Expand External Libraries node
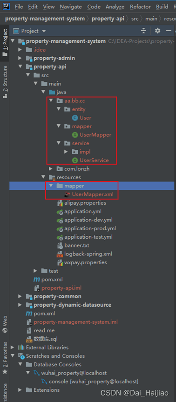The height and width of the screenshot is (402, 176). [12, 348]
